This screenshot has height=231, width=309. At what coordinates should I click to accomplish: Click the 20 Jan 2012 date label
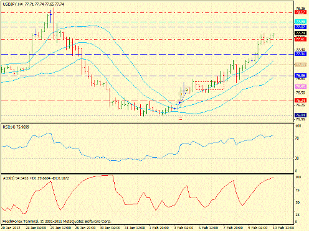pyautogui.click(x=11, y=228)
